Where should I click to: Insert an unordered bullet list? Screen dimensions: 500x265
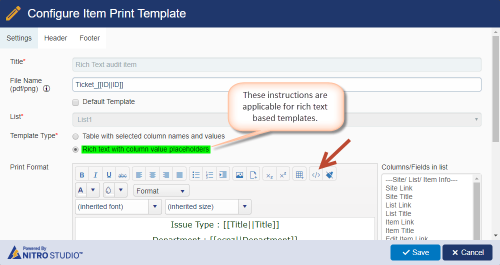(196, 174)
